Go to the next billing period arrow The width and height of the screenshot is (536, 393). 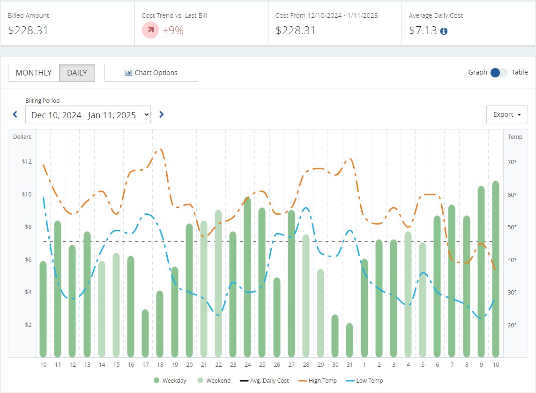pos(162,114)
